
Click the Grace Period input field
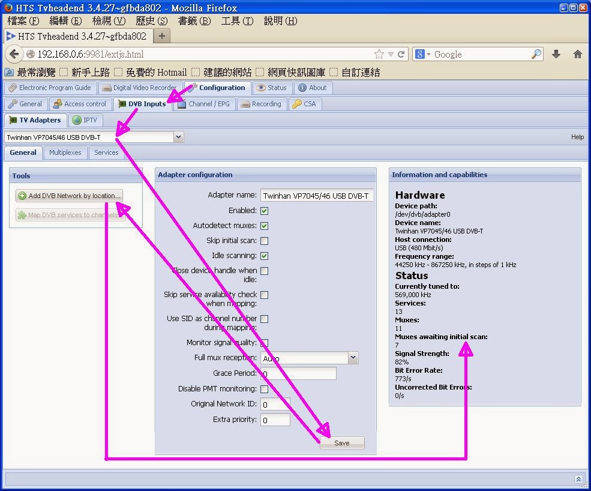pos(298,374)
